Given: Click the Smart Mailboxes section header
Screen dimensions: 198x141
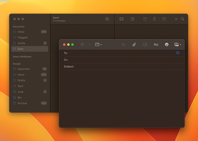Looking at the screenshot, I should pyautogui.click(x=22, y=57).
